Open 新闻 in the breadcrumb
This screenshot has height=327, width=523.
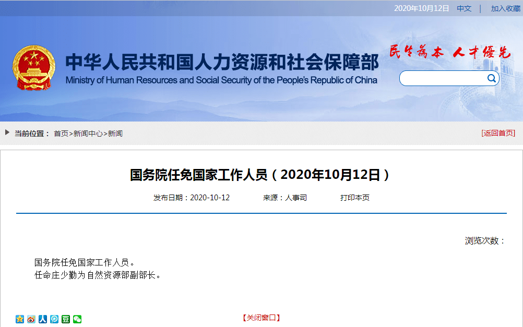(115, 134)
